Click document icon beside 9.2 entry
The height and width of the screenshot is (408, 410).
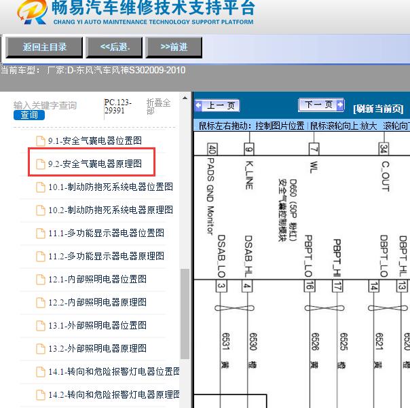[x=41, y=164]
